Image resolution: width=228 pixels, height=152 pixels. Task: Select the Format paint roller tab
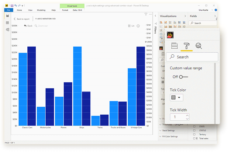[x=187, y=46]
